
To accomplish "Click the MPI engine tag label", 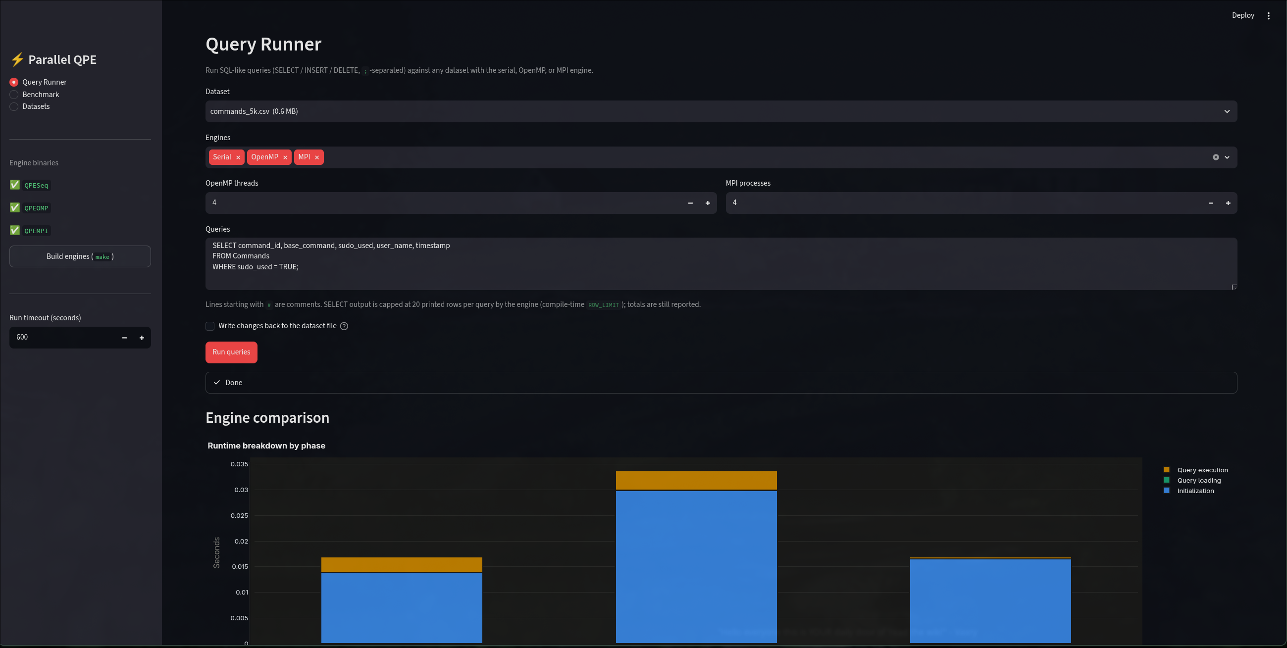I will tap(304, 157).
